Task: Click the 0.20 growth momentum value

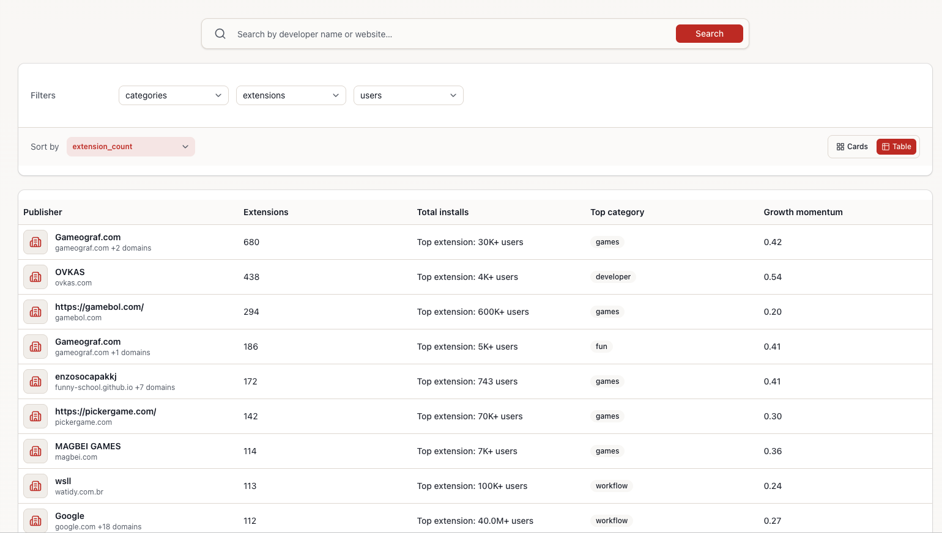Action: [773, 312]
